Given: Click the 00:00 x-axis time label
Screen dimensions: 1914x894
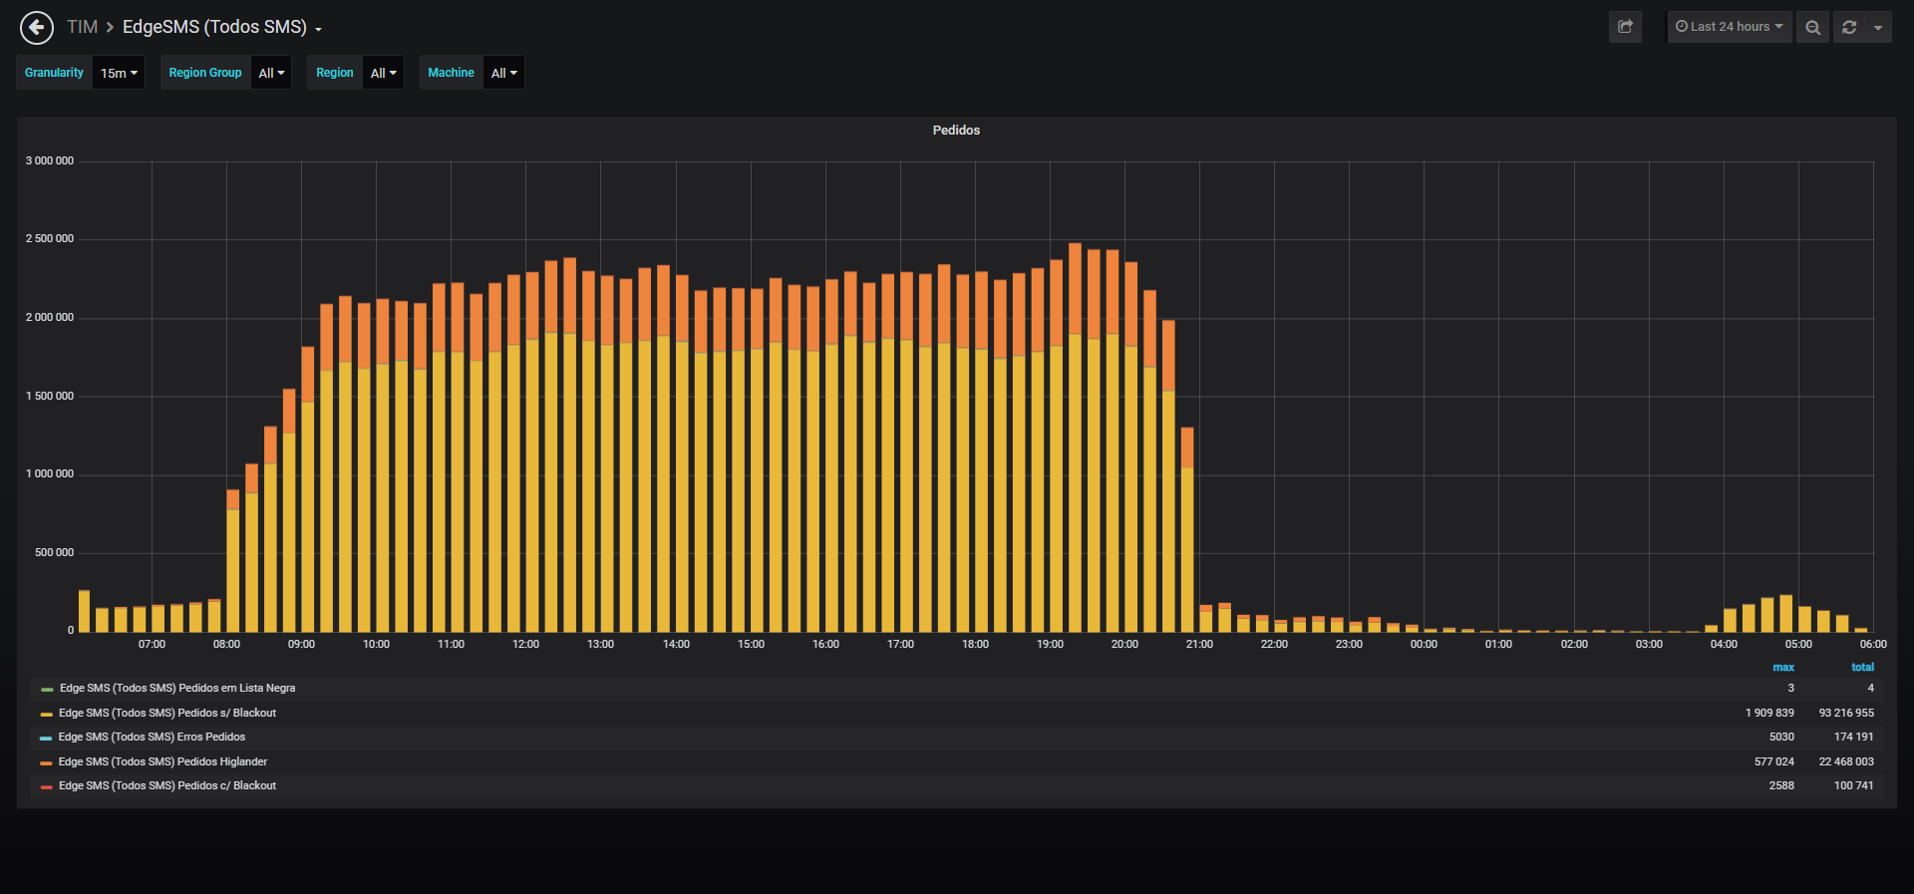Looking at the screenshot, I should pos(1424,644).
